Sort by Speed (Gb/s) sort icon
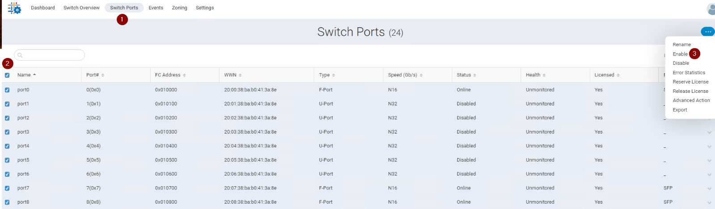 tap(421, 75)
